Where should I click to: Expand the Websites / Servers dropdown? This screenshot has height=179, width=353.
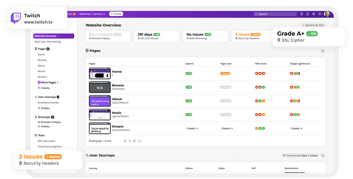tap(92, 14)
